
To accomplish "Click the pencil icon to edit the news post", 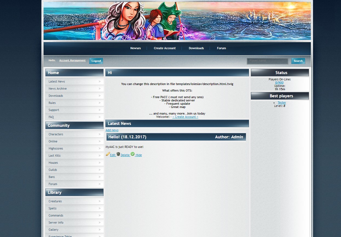I will (x=108, y=154).
